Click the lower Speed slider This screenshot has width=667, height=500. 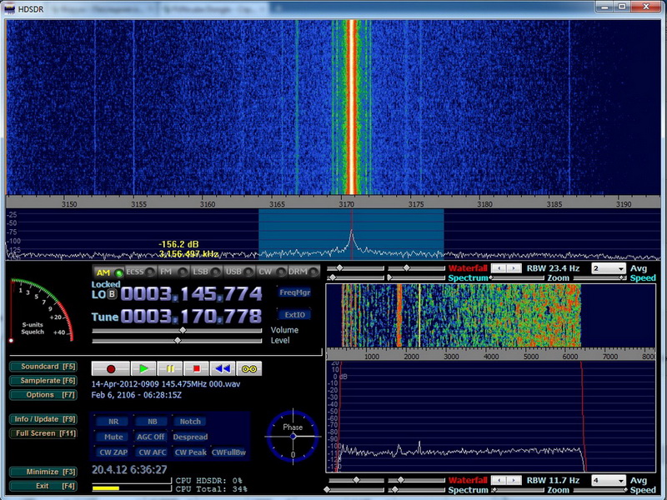[599, 490]
